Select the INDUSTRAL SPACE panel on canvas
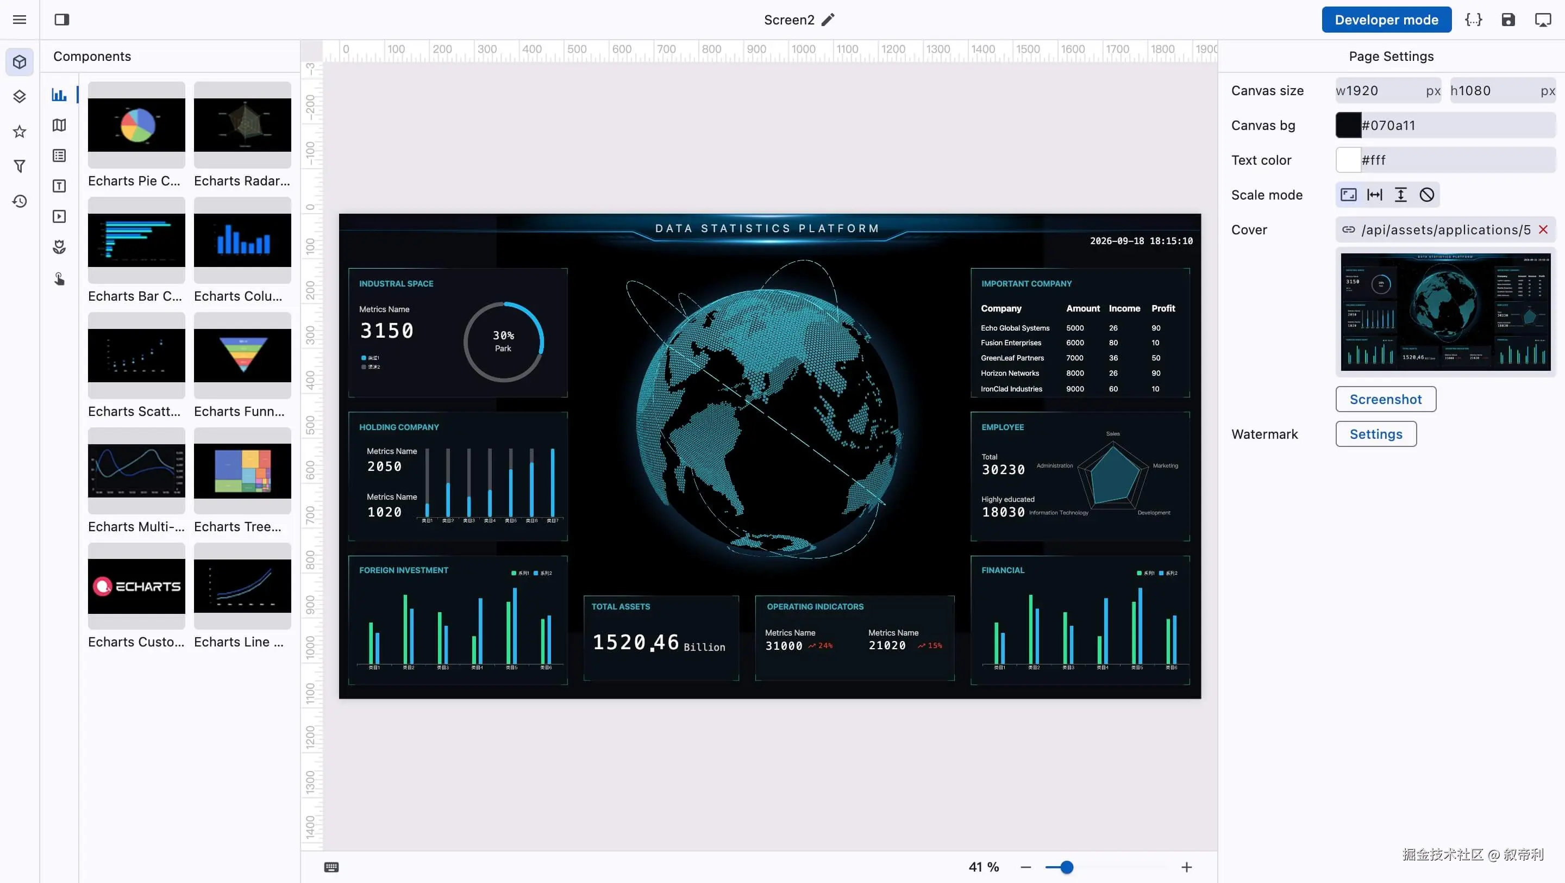 458,332
